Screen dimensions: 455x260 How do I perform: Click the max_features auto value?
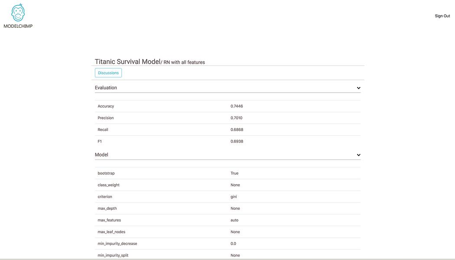[234, 220]
